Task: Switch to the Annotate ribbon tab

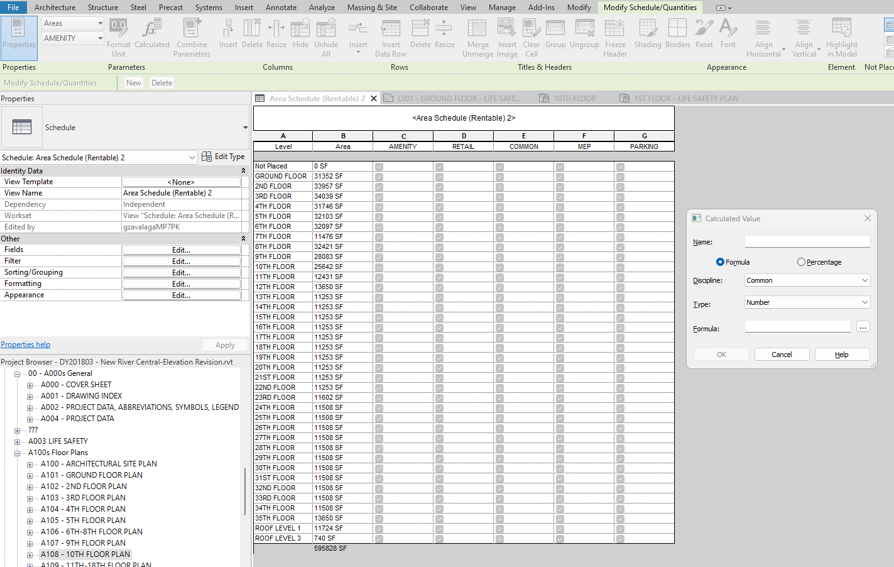Action: coord(281,7)
